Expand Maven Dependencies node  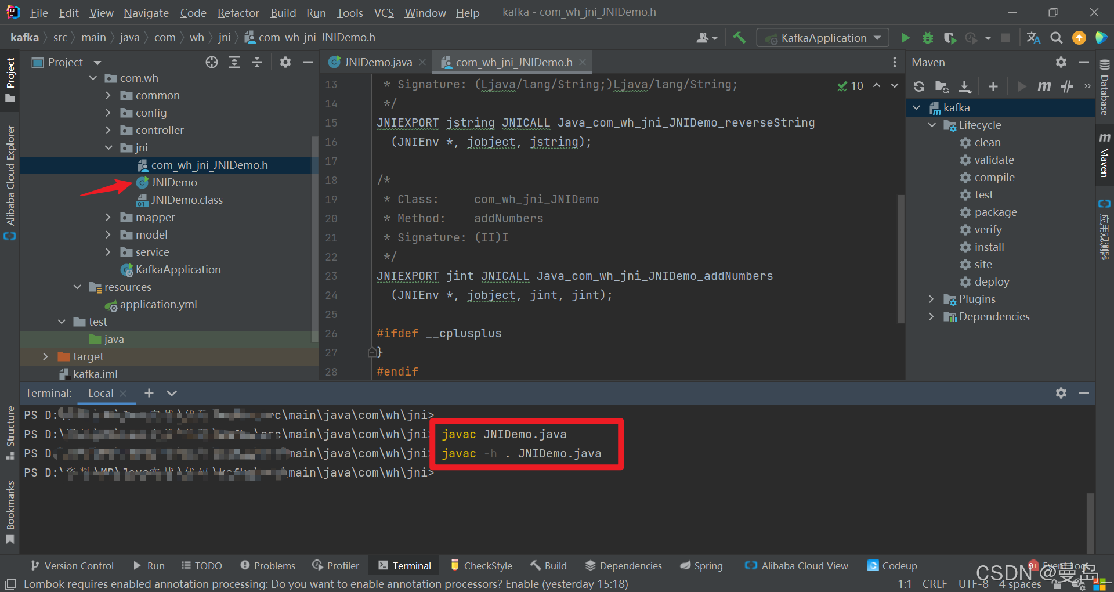932,316
